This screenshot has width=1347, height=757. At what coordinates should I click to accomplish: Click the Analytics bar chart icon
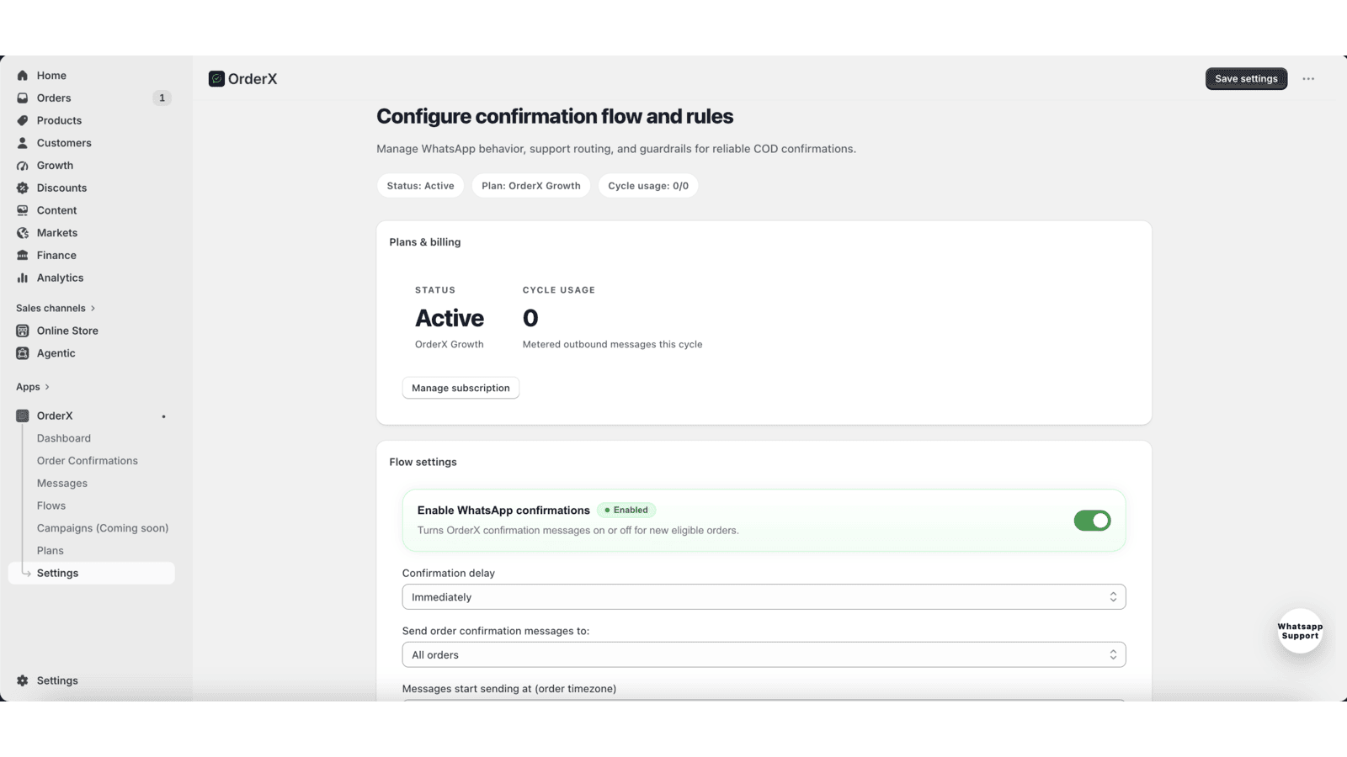(23, 278)
